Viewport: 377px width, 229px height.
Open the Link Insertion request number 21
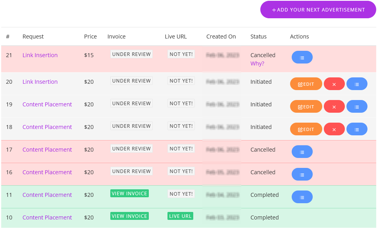[40, 55]
